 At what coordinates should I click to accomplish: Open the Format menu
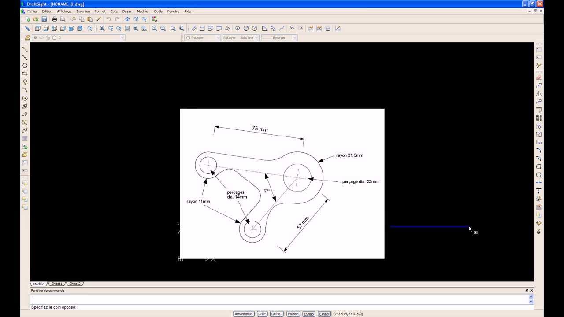click(x=100, y=11)
